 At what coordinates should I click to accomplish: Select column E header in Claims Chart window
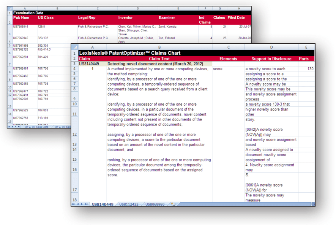(x=306, y=47)
